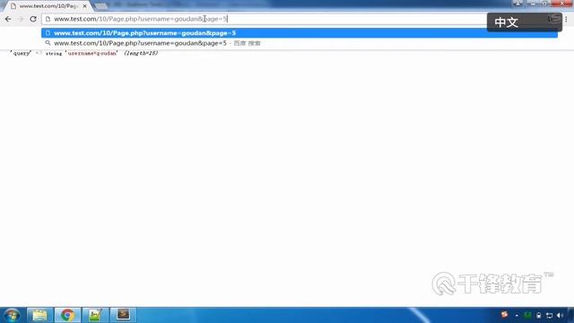Open the fourth taskbar application icon
The height and width of the screenshot is (323, 574).
[x=123, y=315]
